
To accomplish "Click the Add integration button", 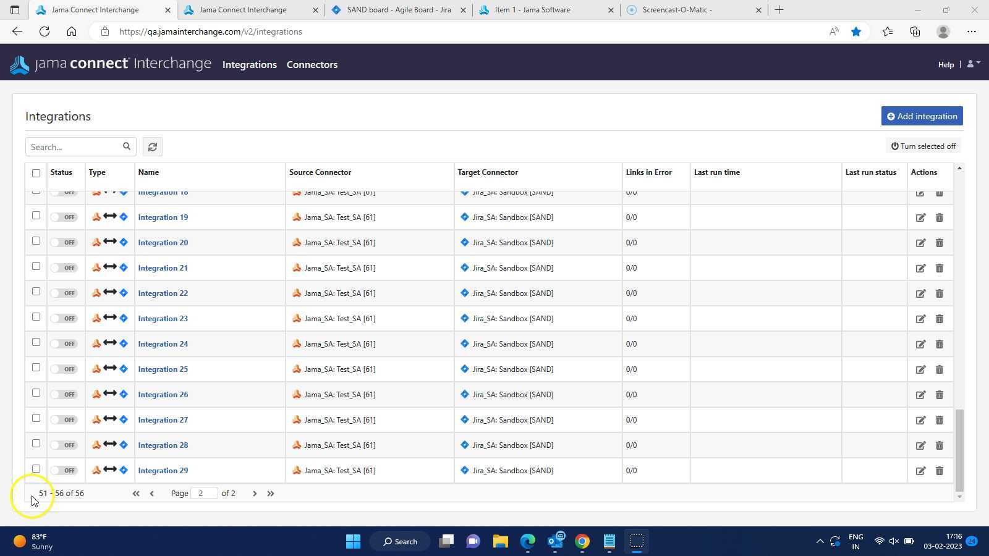I will (922, 116).
